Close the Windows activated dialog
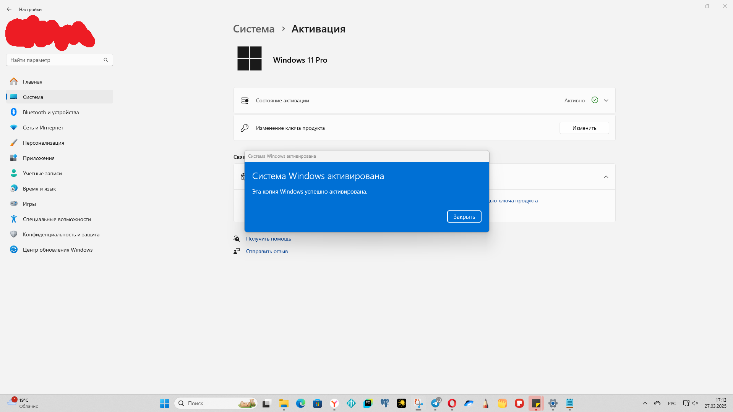The image size is (733, 412). (464, 217)
